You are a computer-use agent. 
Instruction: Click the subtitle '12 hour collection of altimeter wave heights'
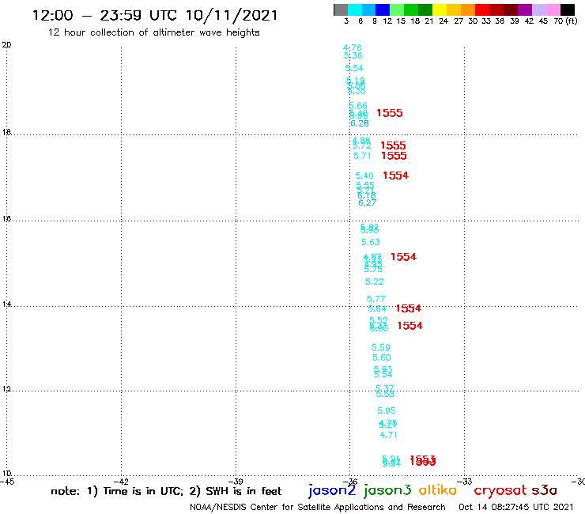(153, 32)
